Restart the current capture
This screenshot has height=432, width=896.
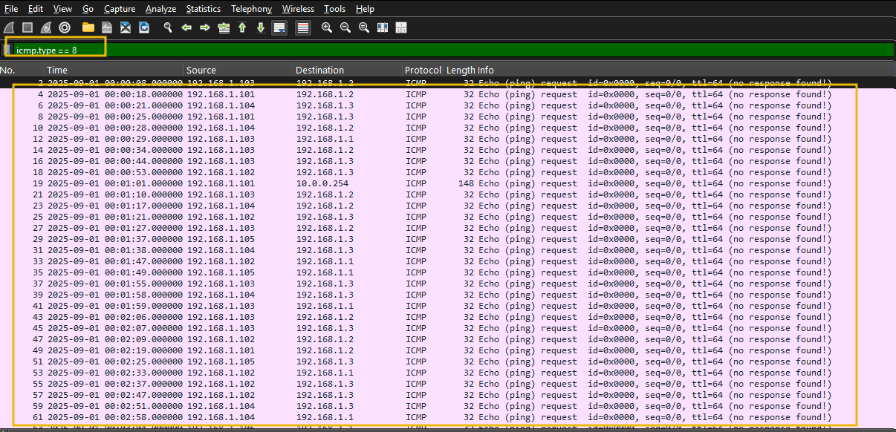(45, 27)
